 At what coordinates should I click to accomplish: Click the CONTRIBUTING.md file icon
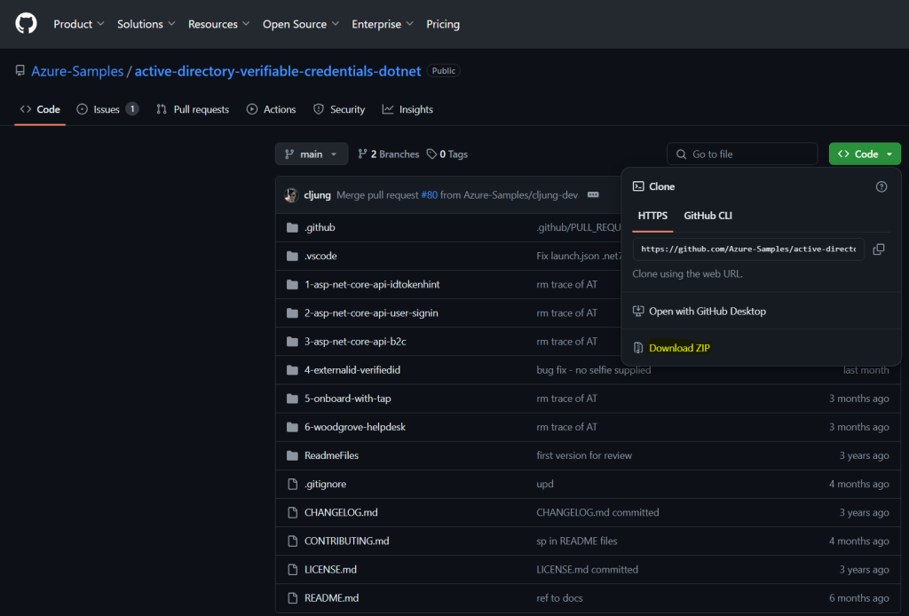coord(293,541)
